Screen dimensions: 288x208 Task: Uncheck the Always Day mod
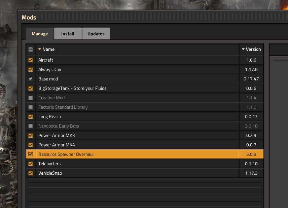click(31, 69)
